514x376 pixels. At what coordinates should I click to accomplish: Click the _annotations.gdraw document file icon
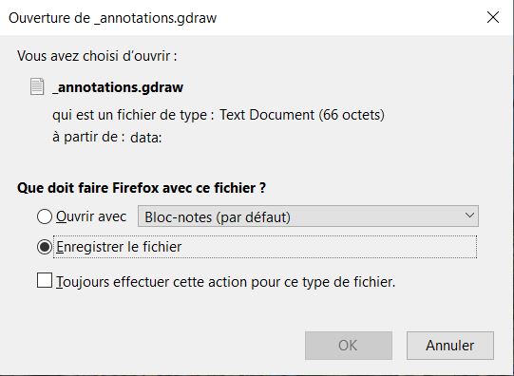(37, 86)
